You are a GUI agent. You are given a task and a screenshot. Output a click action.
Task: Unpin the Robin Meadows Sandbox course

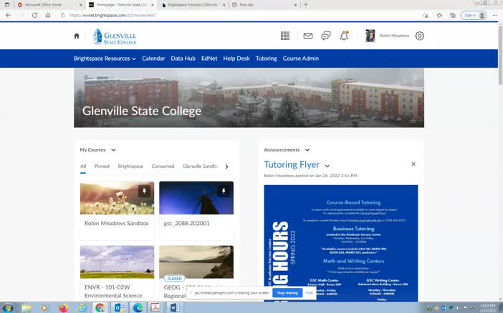coord(143,192)
